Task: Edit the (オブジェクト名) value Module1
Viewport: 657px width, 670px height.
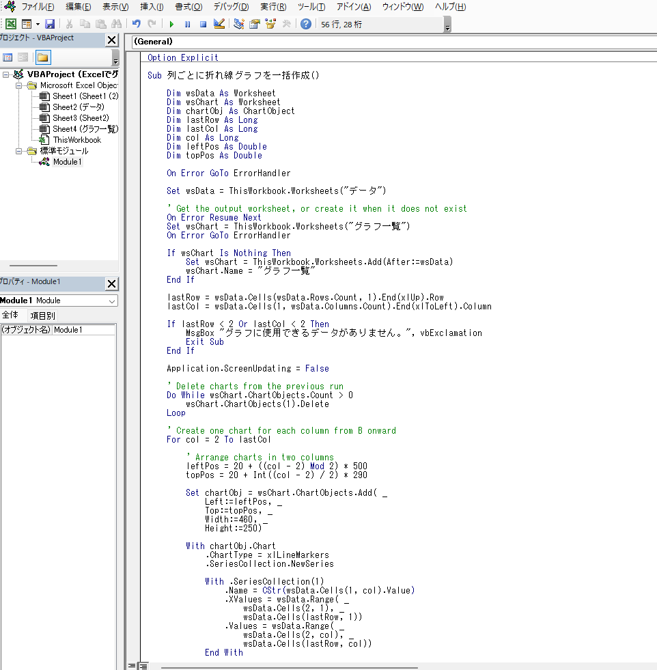Action: 84,330
